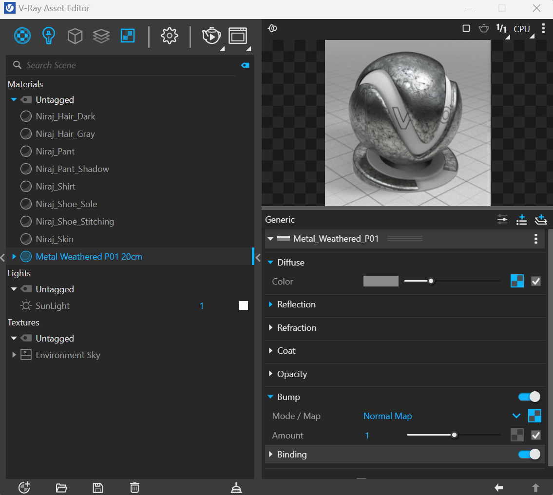Click the delete asset trash icon
The width and height of the screenshot is (553, 495).
click(x=134, y=488)
